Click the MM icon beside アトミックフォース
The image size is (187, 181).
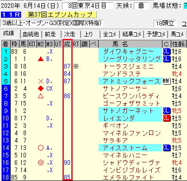[x=167, y=81]
